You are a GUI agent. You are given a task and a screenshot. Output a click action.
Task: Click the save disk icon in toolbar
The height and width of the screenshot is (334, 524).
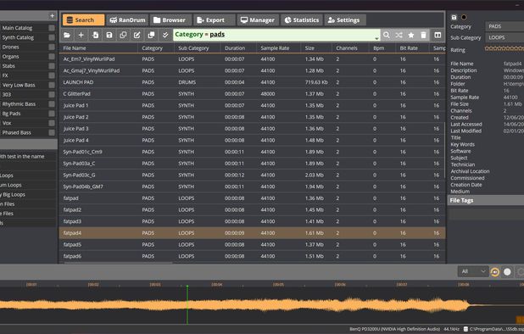pyautogui.click(x=109, y=35)
